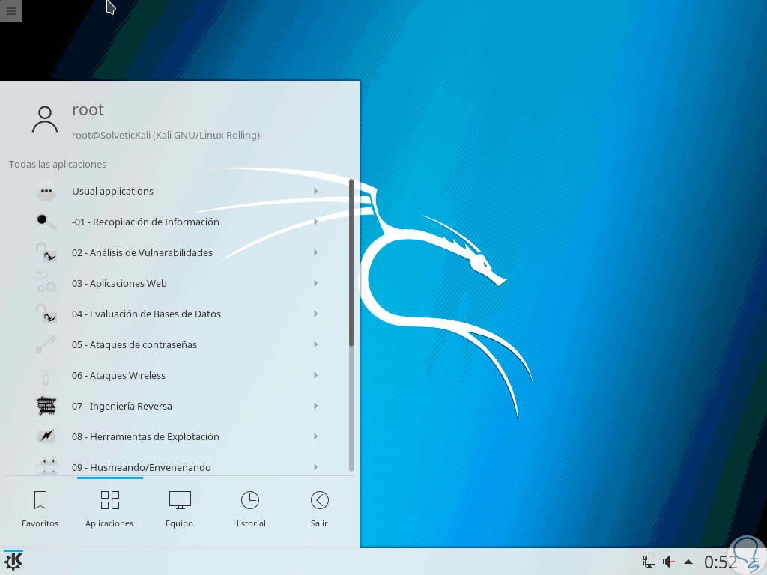The width and height of the screenshot is (767, 575).
Task: Click the KDE application launcher icon
Action: click(13, 561)
